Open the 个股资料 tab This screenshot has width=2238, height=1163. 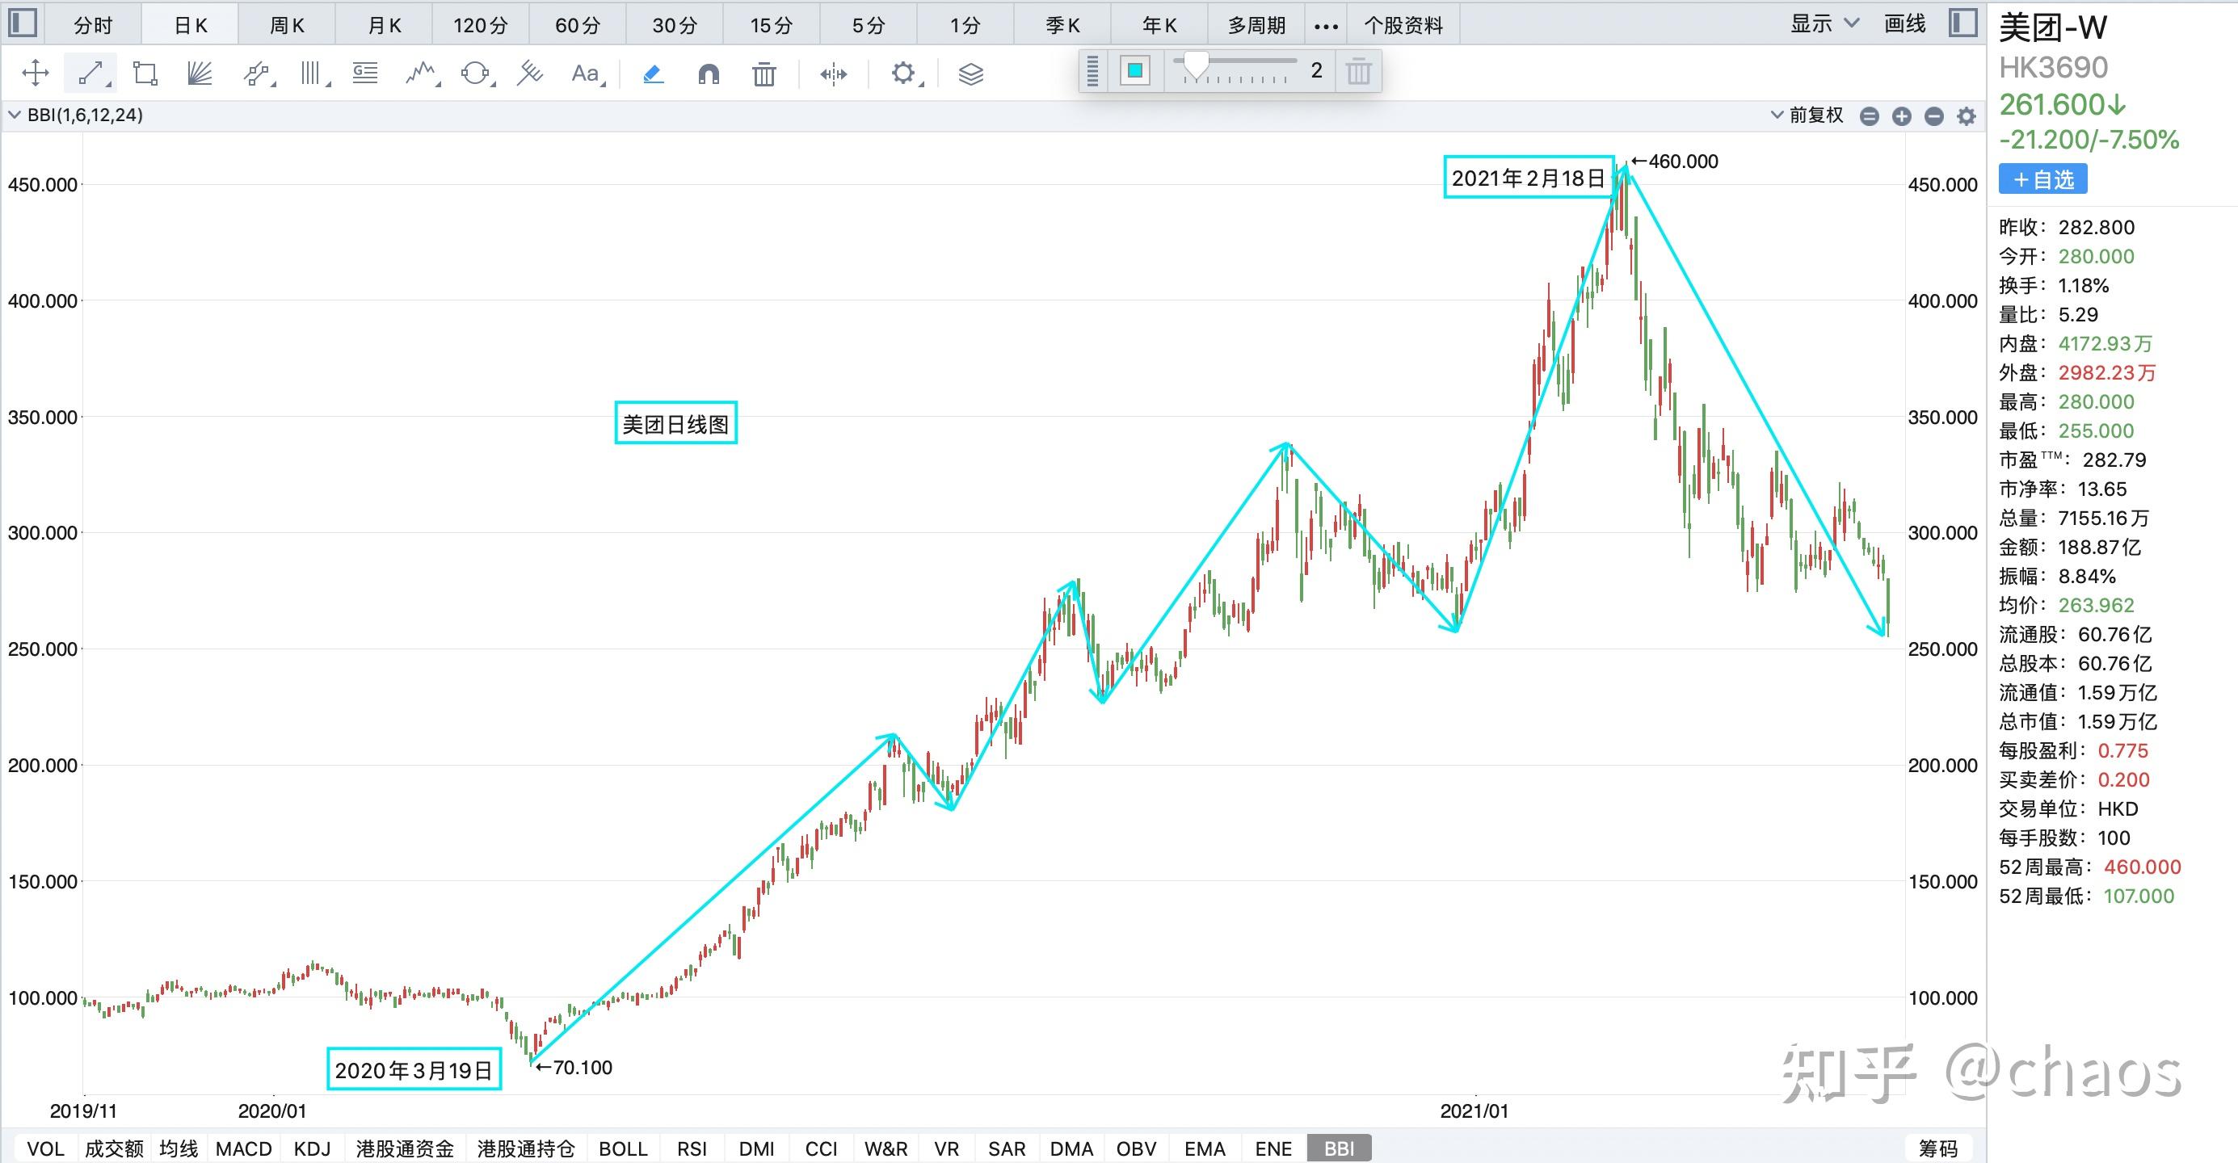(x=1403, y=24)
